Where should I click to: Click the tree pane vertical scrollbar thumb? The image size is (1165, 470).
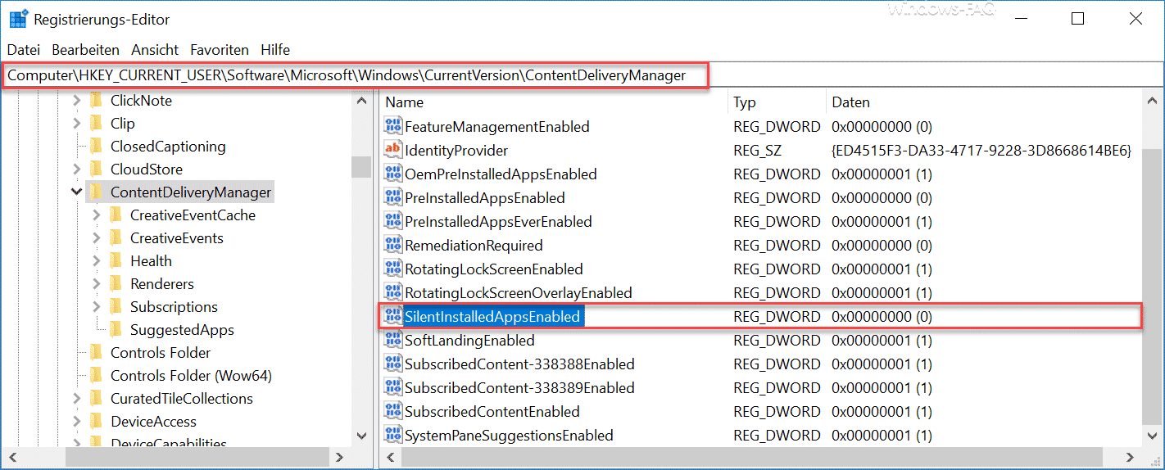pos(361,167)
